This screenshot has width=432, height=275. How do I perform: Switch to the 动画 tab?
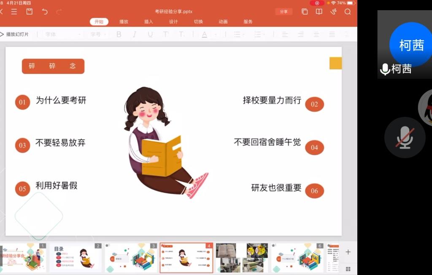(223, 22)
